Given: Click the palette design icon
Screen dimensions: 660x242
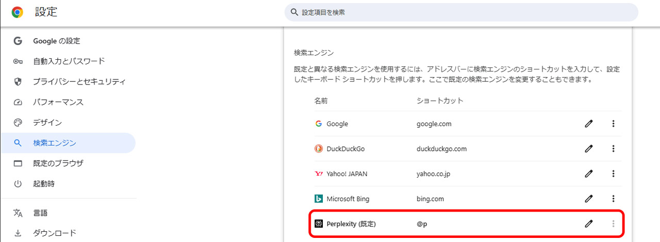Looking at the screenshot, I should [x=18, y=123].
